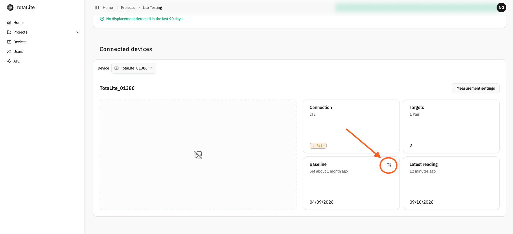Click the Connected devices heading
The height and width of the screenshot is (234, 513).
(126, 49)
